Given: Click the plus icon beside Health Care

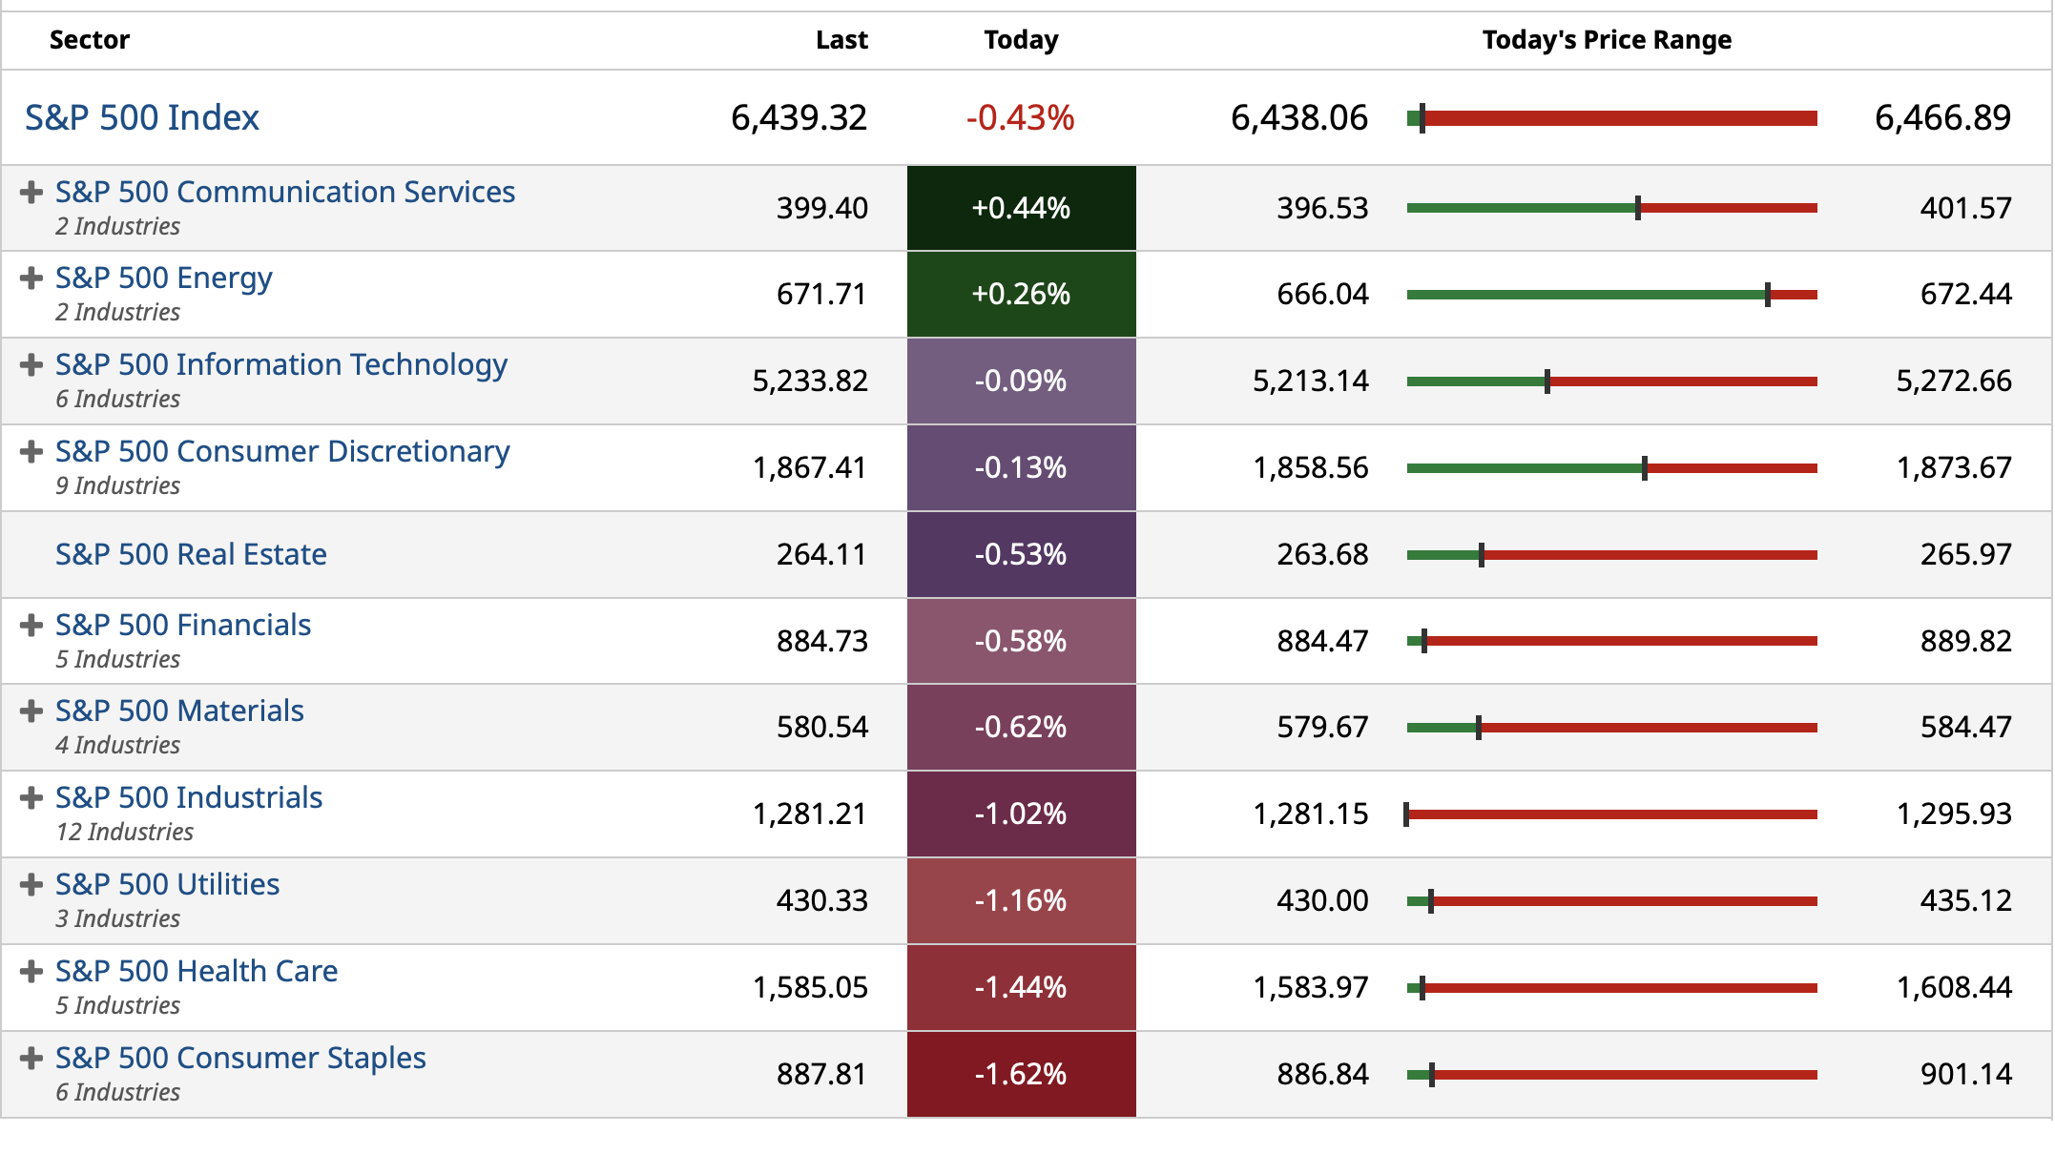Looking at the screenshot, I should click(31, 971).
